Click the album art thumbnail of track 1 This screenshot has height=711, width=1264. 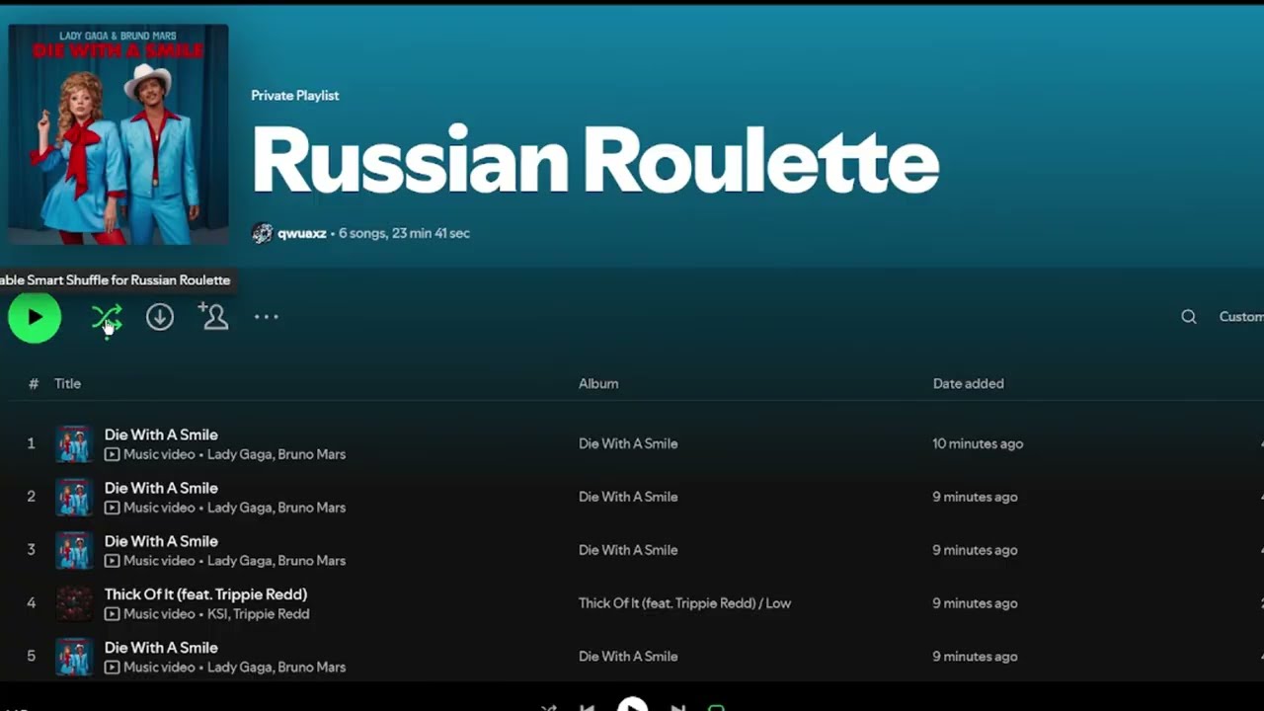[74, 444]
